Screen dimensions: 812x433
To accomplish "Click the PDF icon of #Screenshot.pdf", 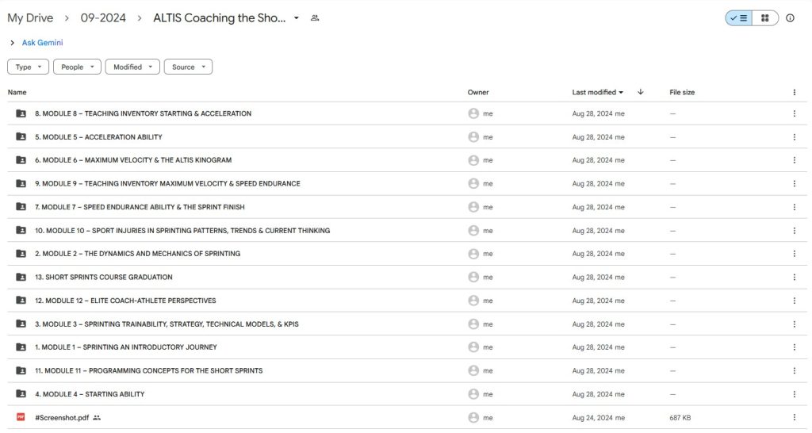I will pyautogui.click(x=21, y=417).
